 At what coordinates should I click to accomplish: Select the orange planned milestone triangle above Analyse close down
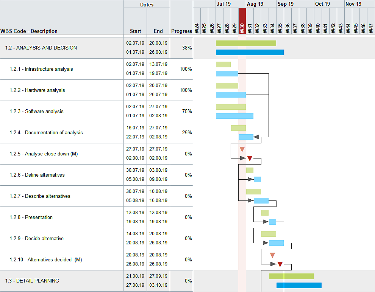coord(242,149)
